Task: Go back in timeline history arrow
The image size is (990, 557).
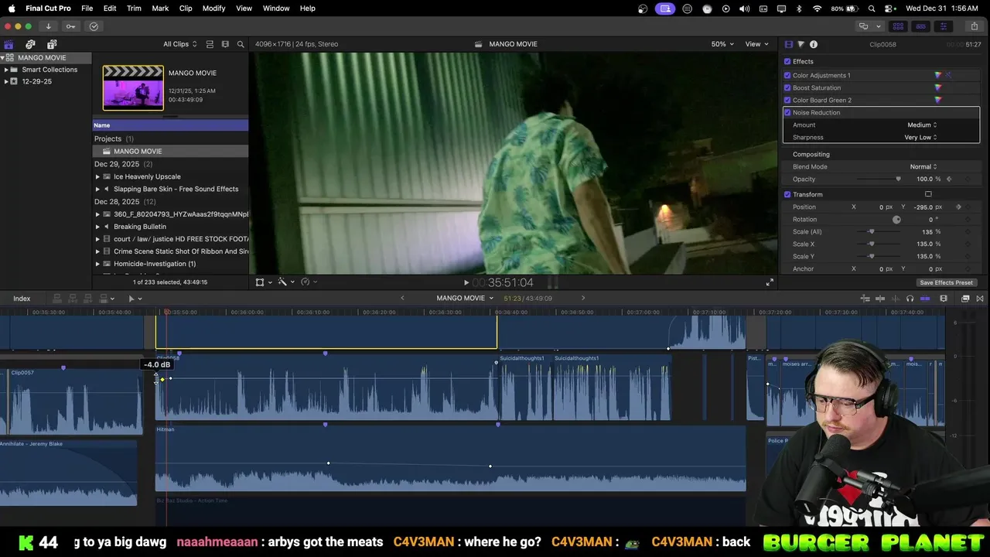Action: point(402,299)
